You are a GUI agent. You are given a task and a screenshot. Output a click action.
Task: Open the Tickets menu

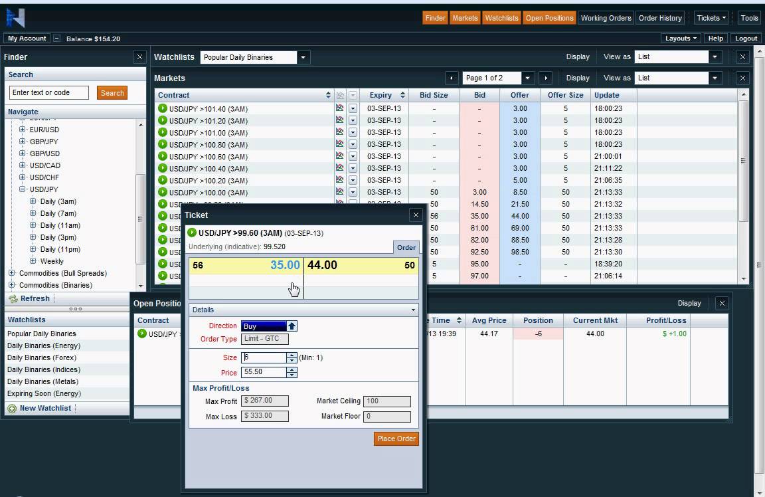711,18
